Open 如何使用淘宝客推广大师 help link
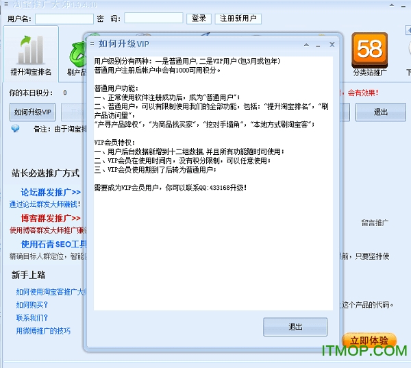 pyautogui.click(x=51, y=292)
